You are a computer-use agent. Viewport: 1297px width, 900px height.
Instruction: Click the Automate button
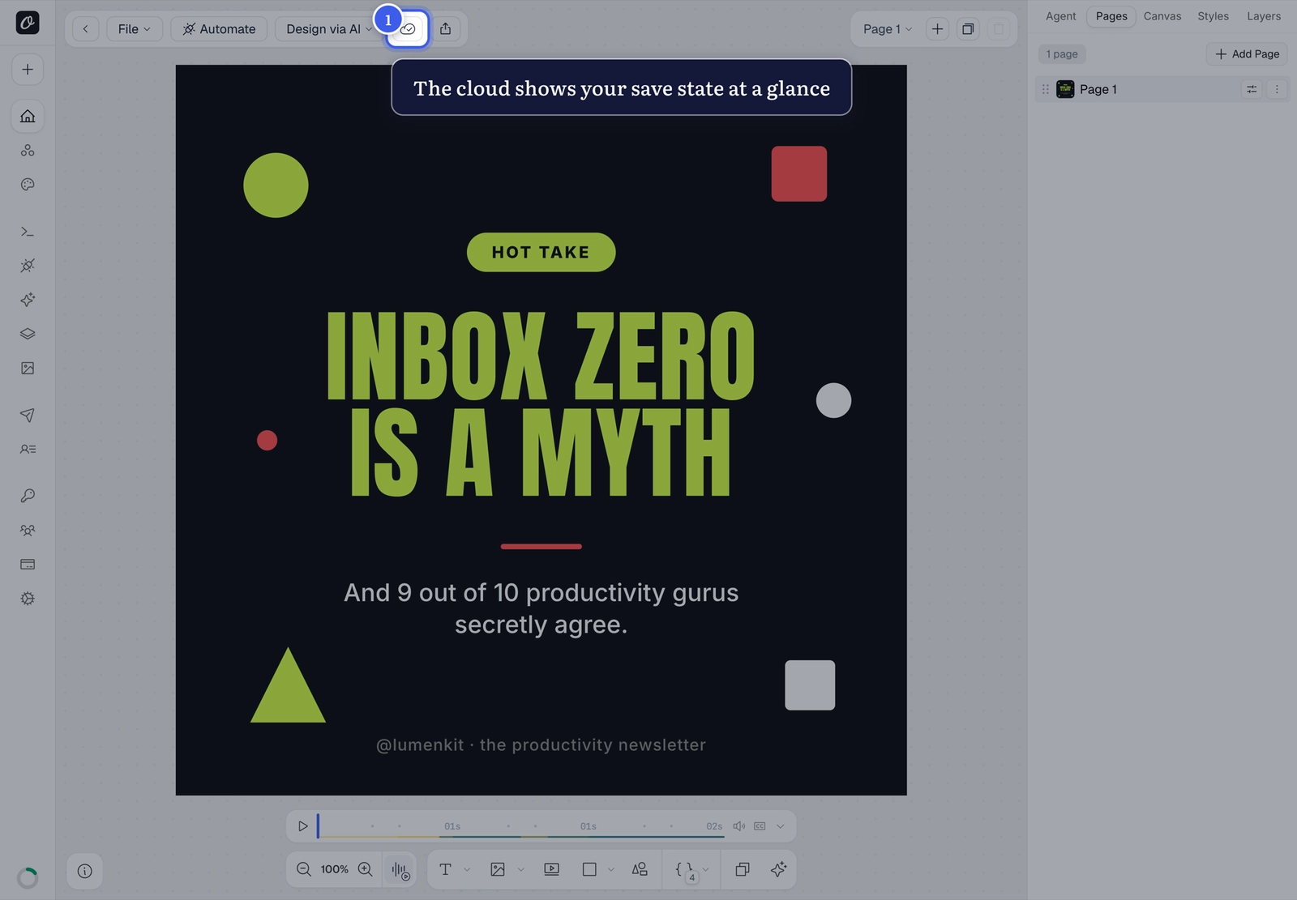219,29
